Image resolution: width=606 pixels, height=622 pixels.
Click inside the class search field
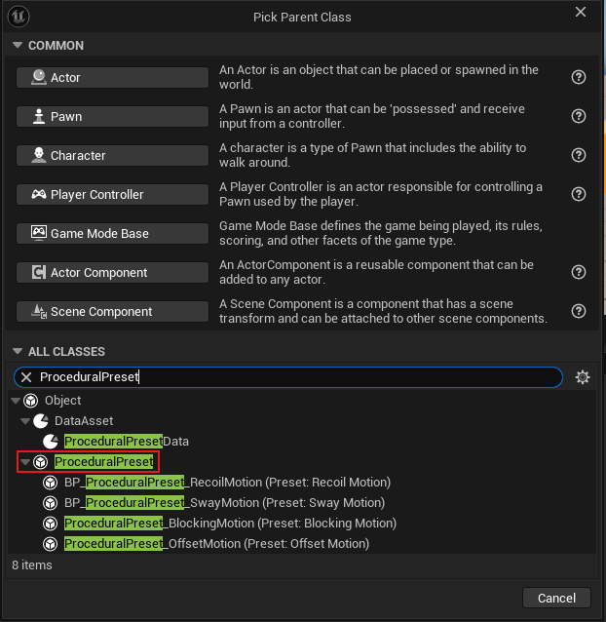point(292,377)
